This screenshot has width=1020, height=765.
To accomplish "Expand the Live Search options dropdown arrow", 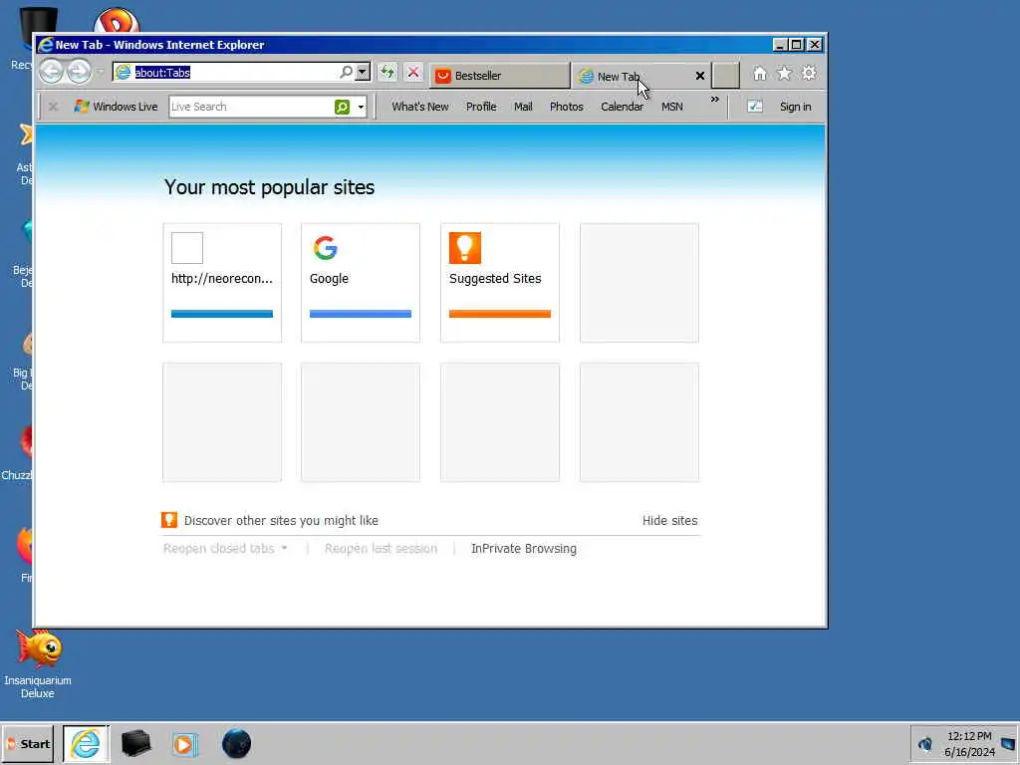I will point(361,107).
